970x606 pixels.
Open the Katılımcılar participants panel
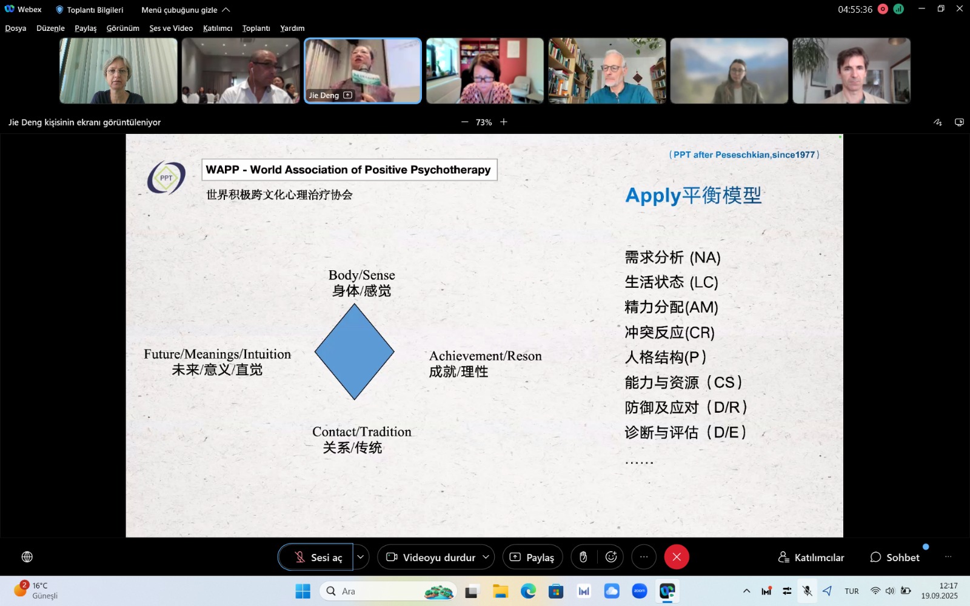pyautogui.click(x=811, y=557)
